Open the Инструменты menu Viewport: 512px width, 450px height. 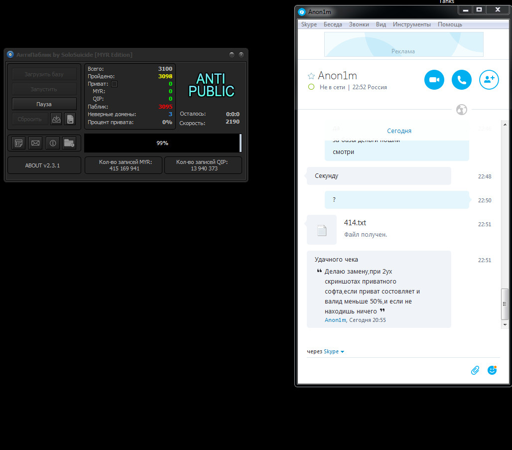[412, 24]
